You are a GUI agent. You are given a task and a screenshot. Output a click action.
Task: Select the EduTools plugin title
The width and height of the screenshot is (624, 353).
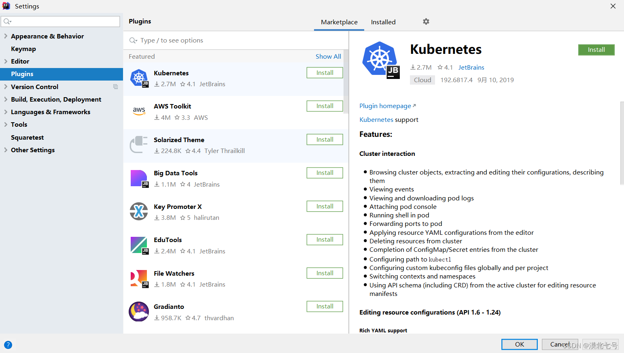tap(168, 240)
